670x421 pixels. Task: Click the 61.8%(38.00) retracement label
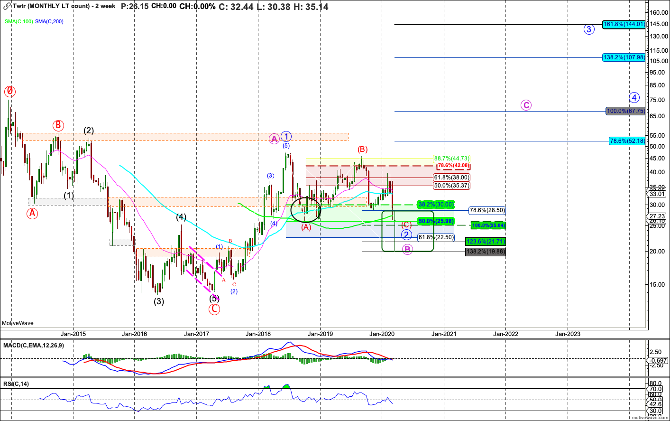[451, 178]
